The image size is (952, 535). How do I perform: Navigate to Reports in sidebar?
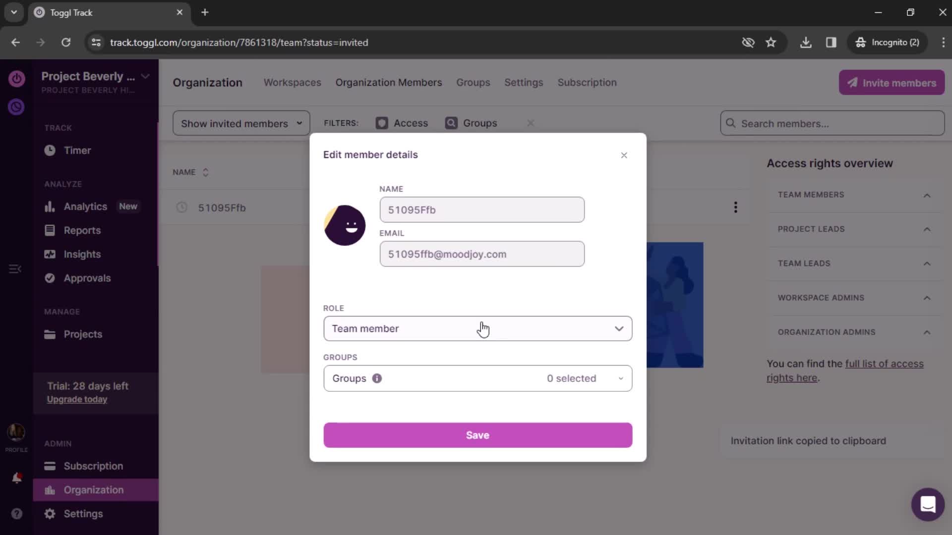point(82,230)
